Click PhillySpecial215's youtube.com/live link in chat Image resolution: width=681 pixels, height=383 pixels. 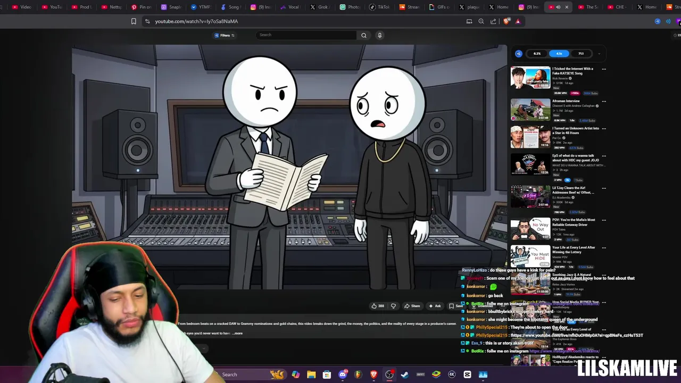point(577,336)
